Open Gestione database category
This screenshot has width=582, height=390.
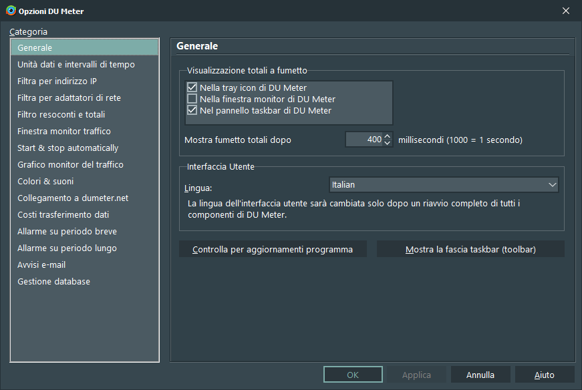tap(85, 281)
